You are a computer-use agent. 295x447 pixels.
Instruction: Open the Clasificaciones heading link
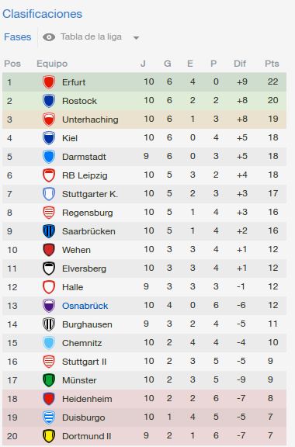(42, 14)
